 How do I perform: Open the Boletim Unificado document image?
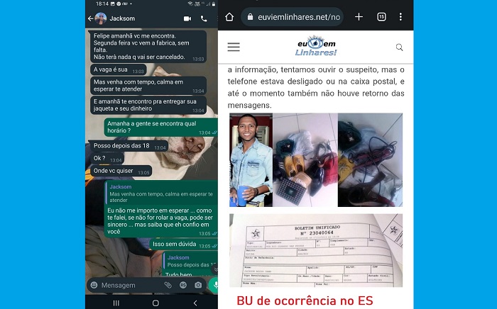click(x=316, y=250)
